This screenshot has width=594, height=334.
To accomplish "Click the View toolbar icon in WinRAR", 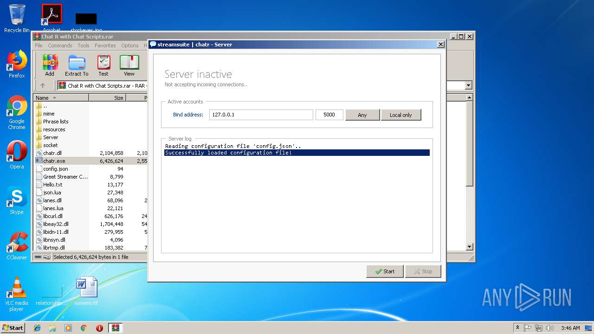I will tap(129, 65).
